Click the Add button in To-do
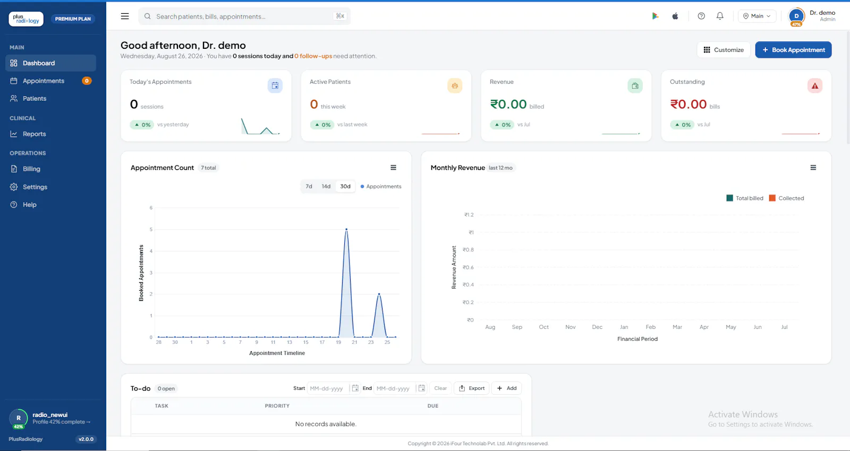Viewport: 850px width, 451px height. (x=507, y=388)
